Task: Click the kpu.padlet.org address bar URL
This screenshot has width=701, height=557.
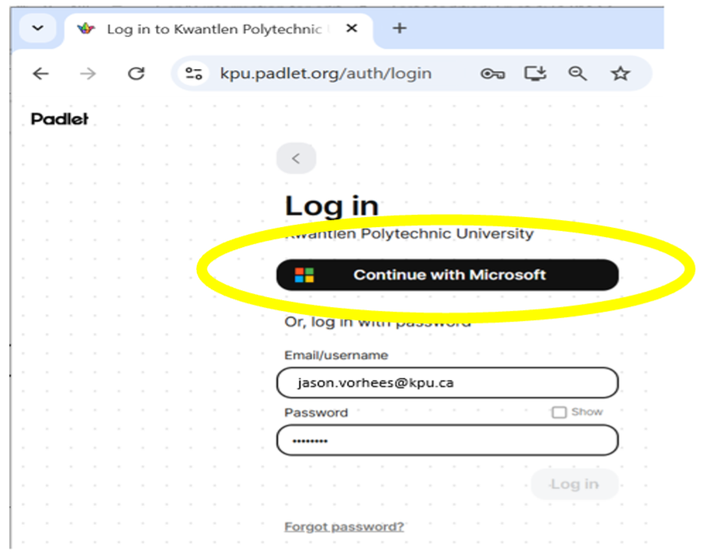Action: [325, 73]
